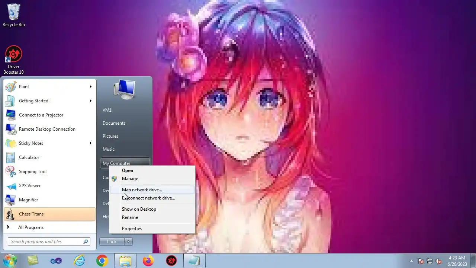Open the clock showing 4:23 AM
Screen dimensions: 476x268
coord(457,261)
